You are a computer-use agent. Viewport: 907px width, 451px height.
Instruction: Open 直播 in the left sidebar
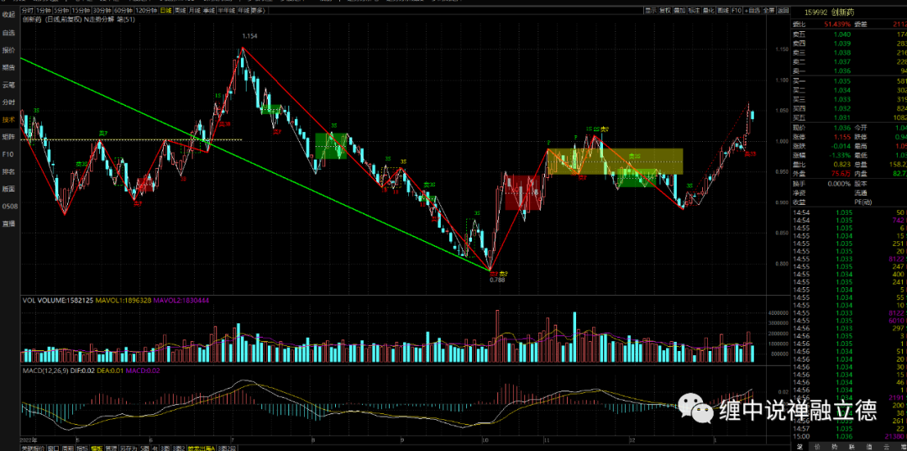[8, 223]
